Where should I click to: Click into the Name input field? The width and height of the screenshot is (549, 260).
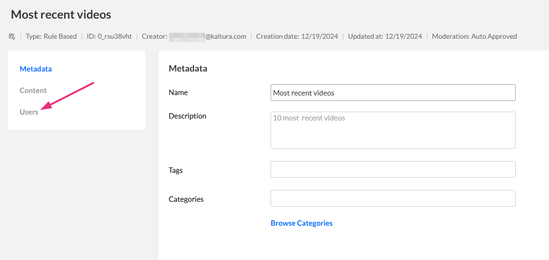(393, 93)
